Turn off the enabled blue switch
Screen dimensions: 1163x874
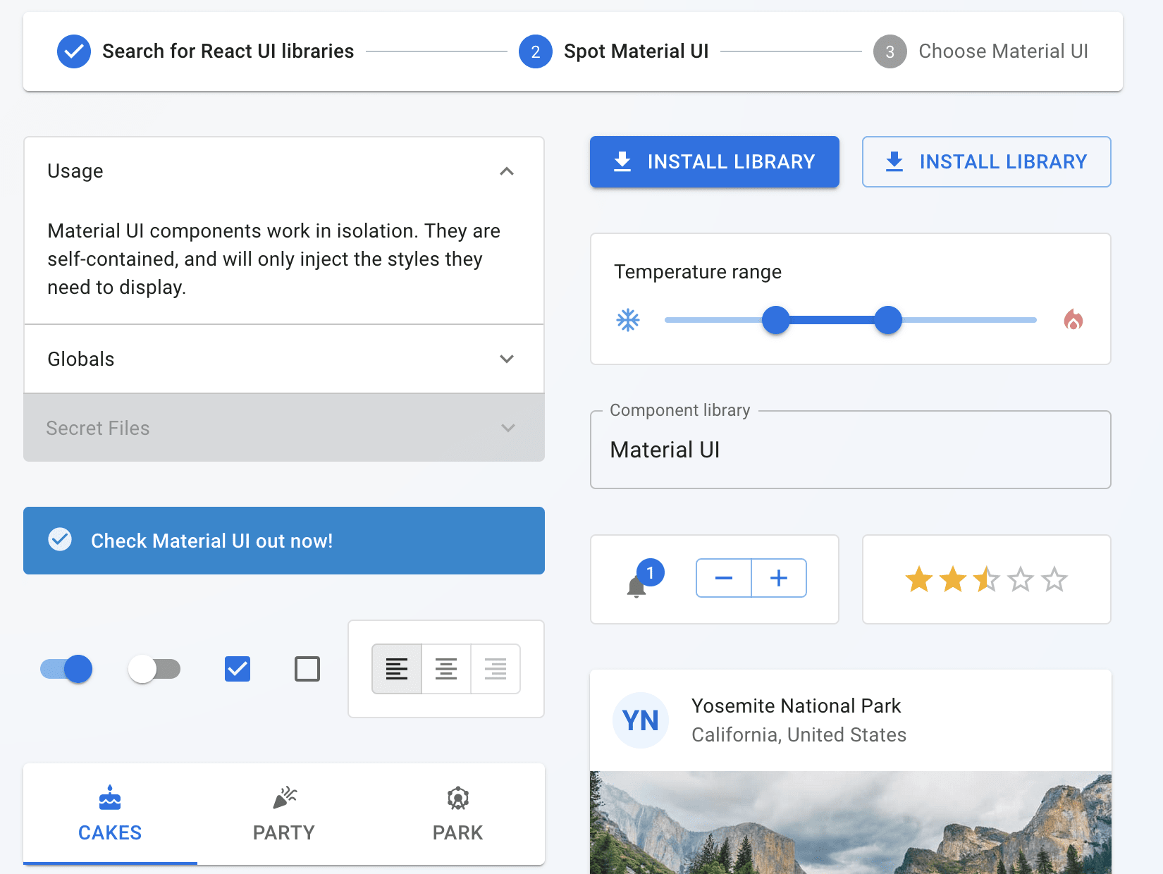(67, 669)
